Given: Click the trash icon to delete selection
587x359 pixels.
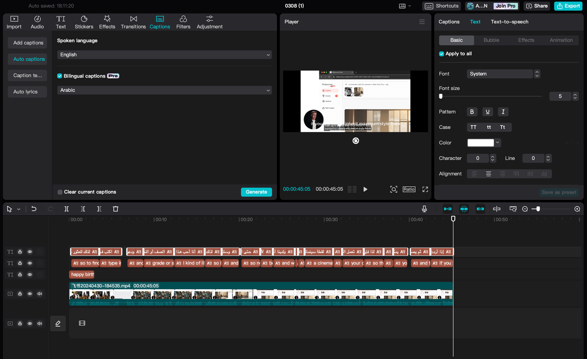Looking at the screenshot, I should tap(115, 209).
